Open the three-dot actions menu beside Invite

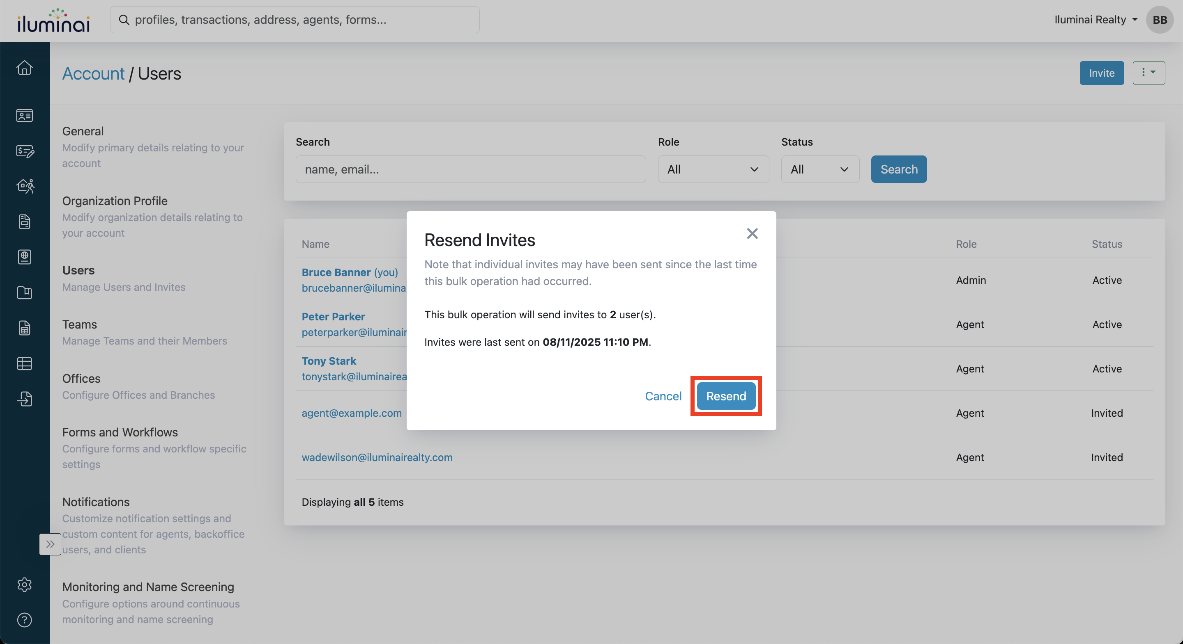point(1148,73)
